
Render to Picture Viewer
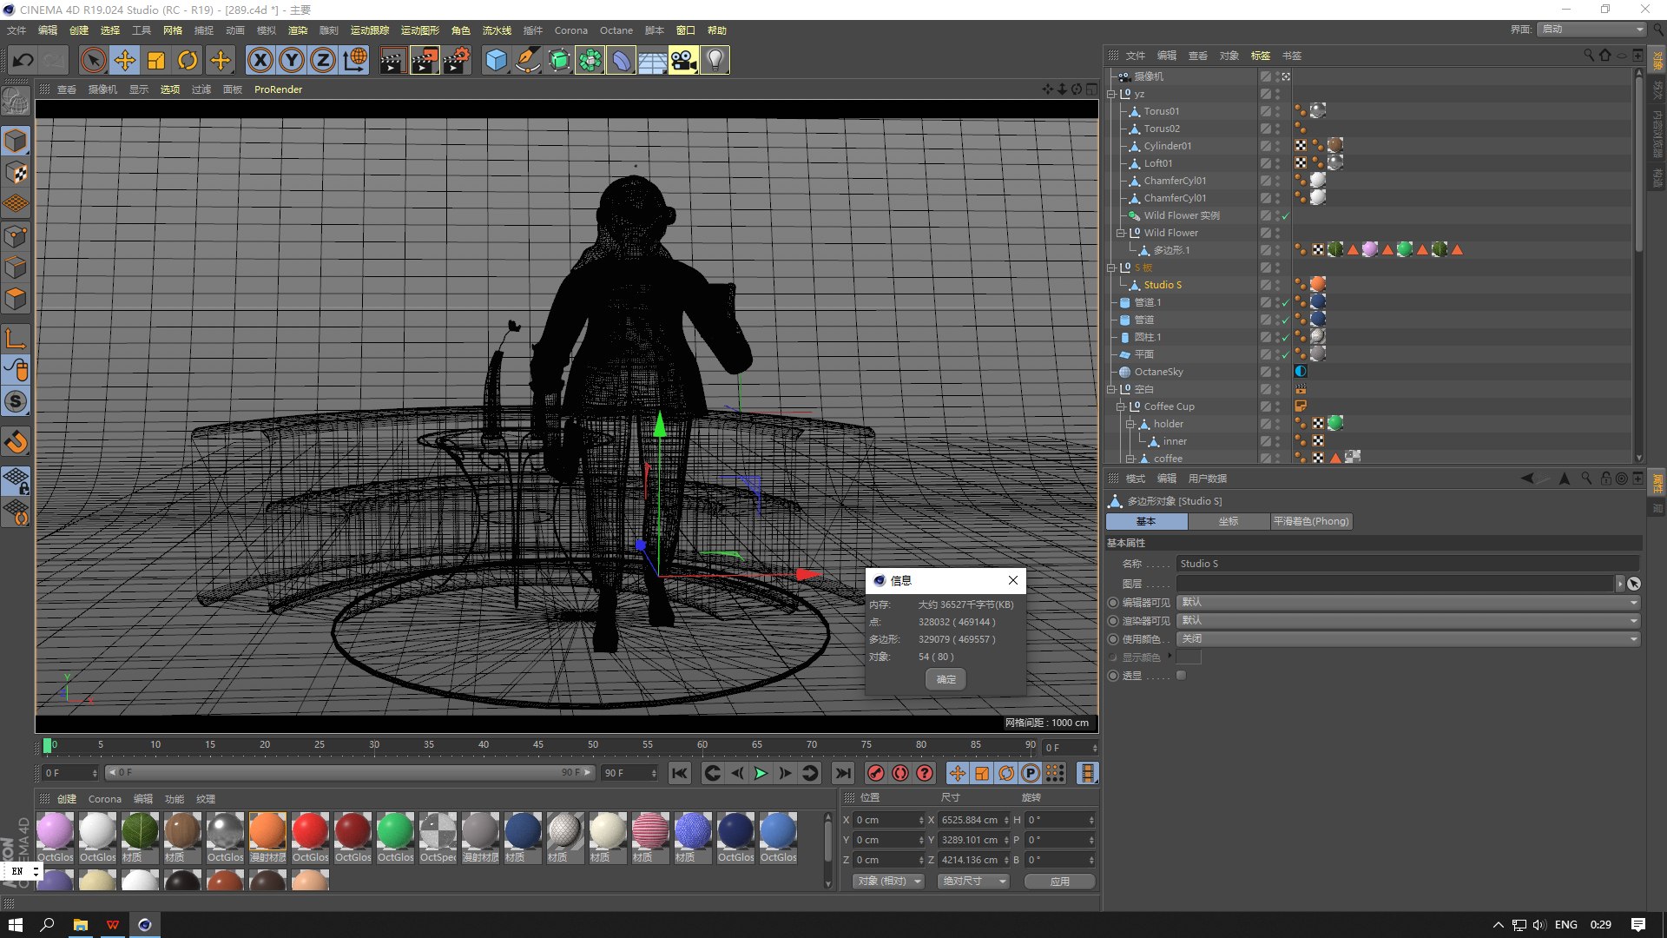(x=425, y=60)
